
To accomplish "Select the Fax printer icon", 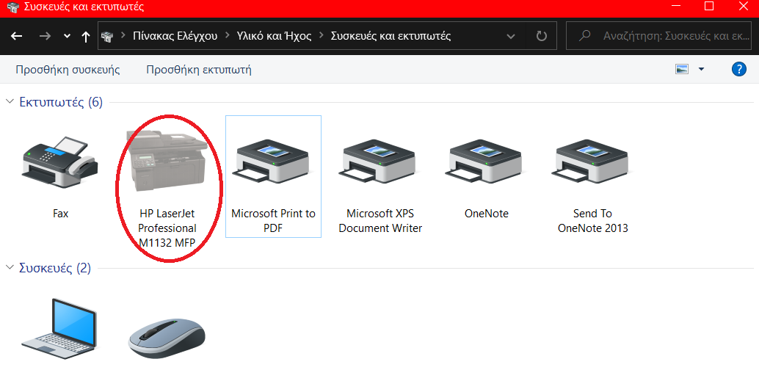I will pyautogui.click(x=60, y=162).
